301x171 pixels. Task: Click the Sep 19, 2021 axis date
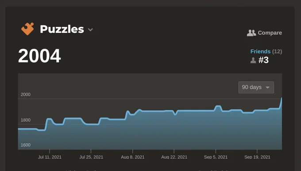(257, 157)
